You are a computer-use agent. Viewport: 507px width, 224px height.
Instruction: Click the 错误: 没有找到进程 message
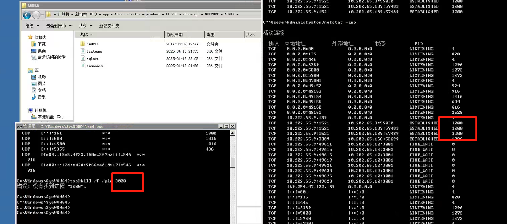(52, 186)
